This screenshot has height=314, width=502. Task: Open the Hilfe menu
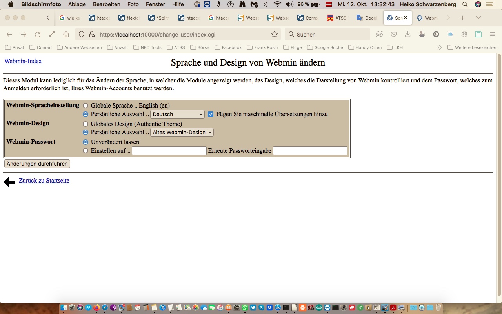(178, 5)
